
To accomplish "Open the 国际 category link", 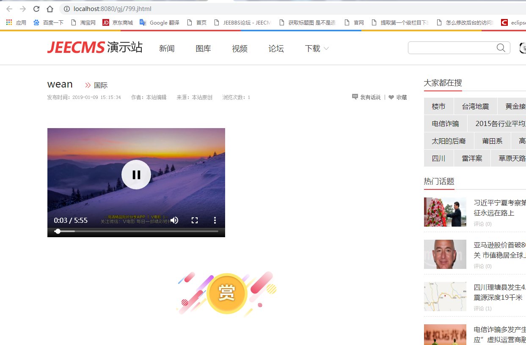I will 101,85.
